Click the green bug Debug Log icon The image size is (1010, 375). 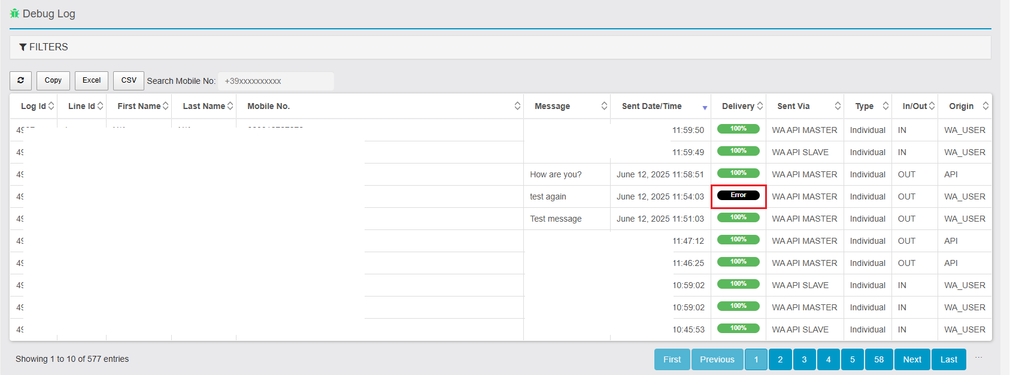click(14, 13)
